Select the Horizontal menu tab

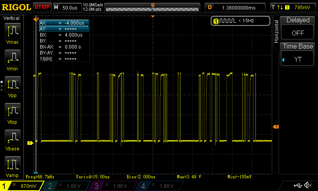276,31
